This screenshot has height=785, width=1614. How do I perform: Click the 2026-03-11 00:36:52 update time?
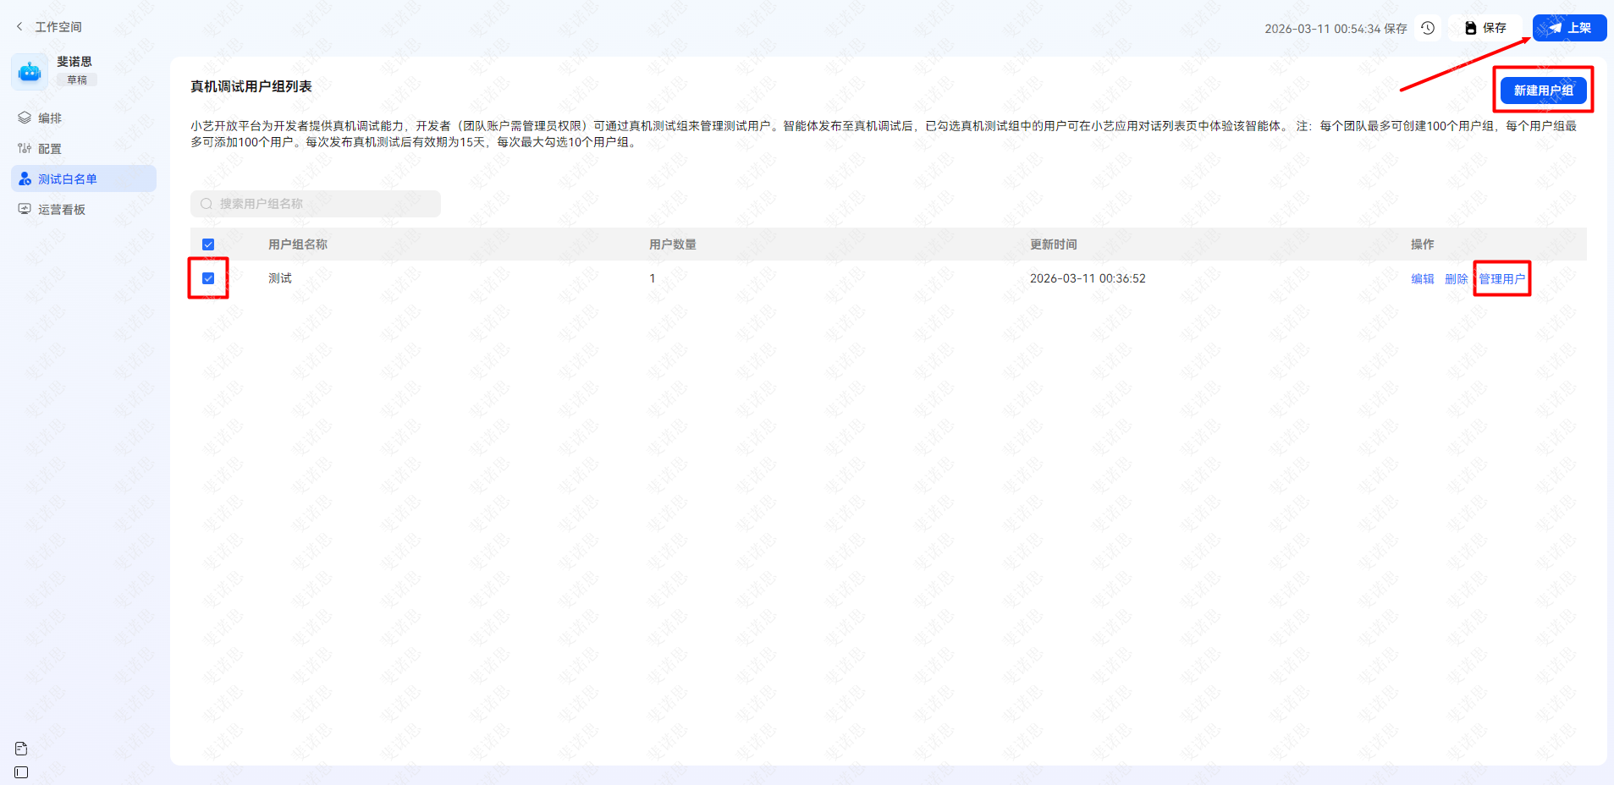point(1088,278)
